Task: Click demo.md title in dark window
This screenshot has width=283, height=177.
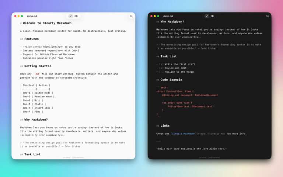Action: [168, 16]
